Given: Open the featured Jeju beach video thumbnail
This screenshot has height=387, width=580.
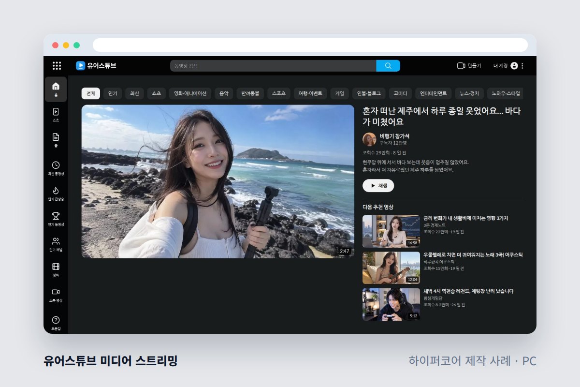Looking at the screenshot, I should (x=218, y=181).
